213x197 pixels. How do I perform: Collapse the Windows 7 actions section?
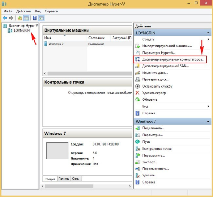pos(208,122)
